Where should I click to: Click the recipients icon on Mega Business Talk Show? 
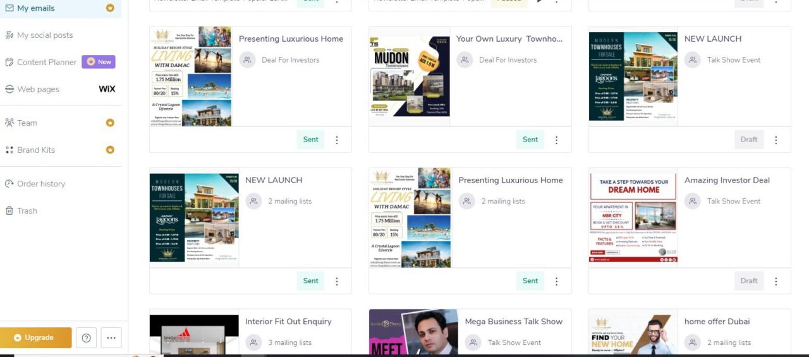pos(473,343)
